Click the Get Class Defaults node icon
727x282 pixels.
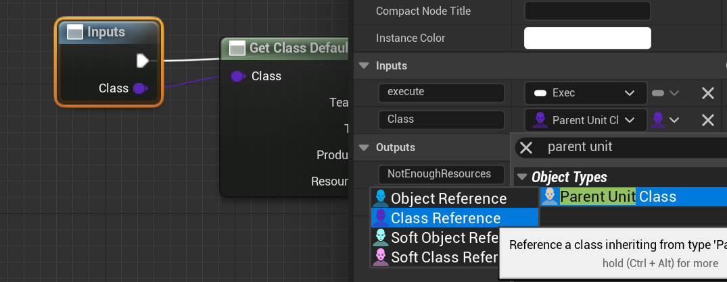click(x=237, y=48)
